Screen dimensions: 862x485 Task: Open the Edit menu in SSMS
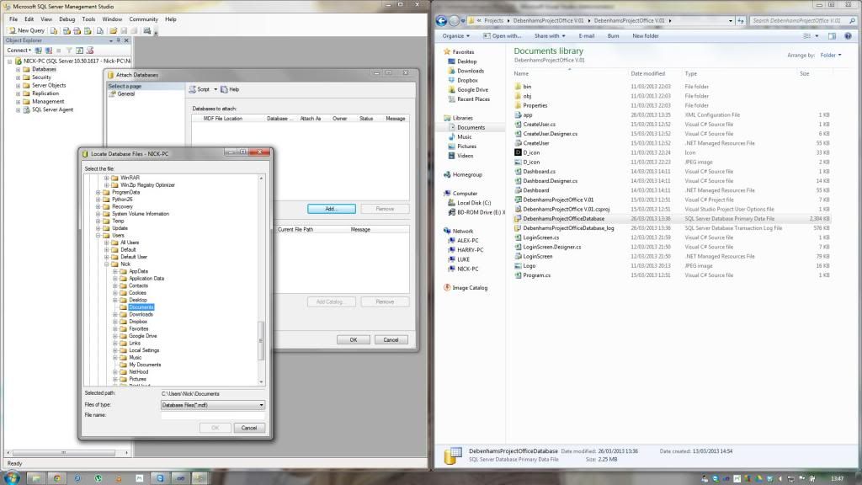pos(29,19)
